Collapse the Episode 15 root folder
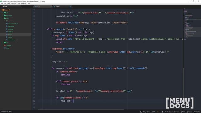Screen dimensions: 201x113 (x=1, y=10)
